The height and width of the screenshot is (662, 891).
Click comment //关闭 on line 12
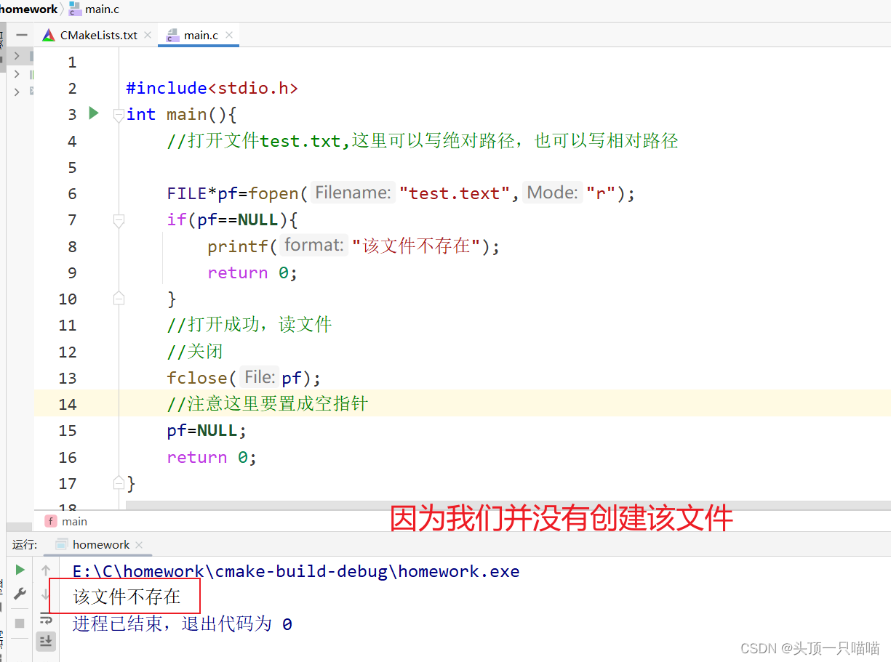194,352
